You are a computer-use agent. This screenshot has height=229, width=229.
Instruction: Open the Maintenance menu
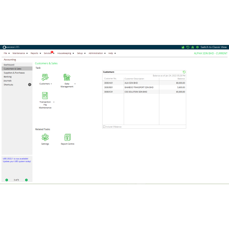(x=20, y=53)
